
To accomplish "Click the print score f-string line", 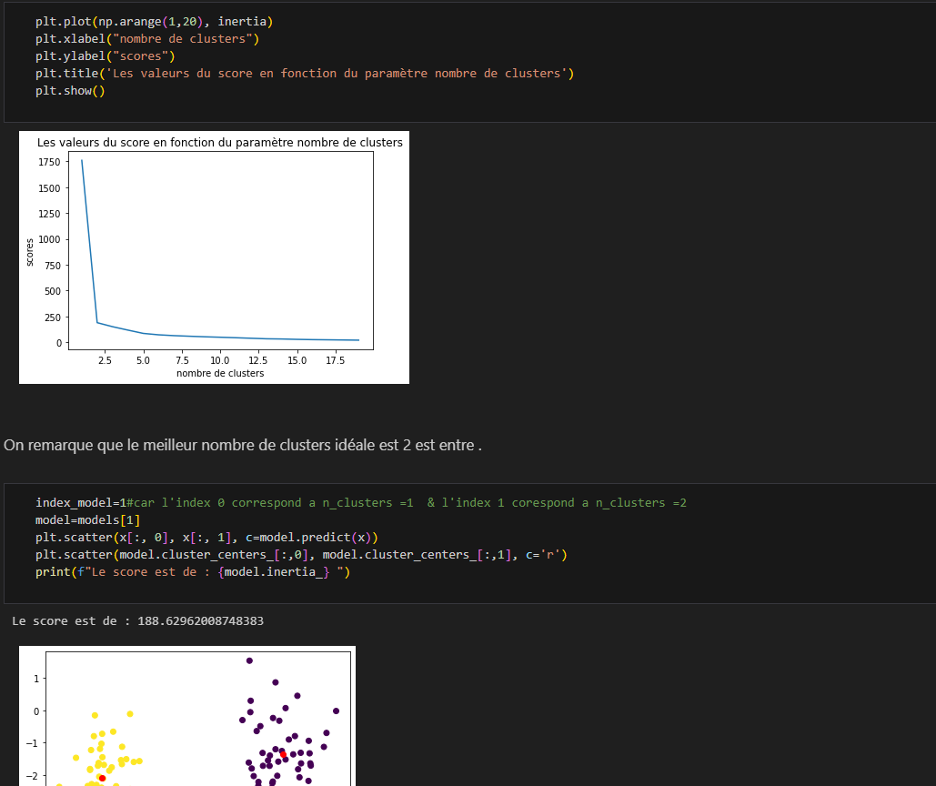I will pos(192,571).
